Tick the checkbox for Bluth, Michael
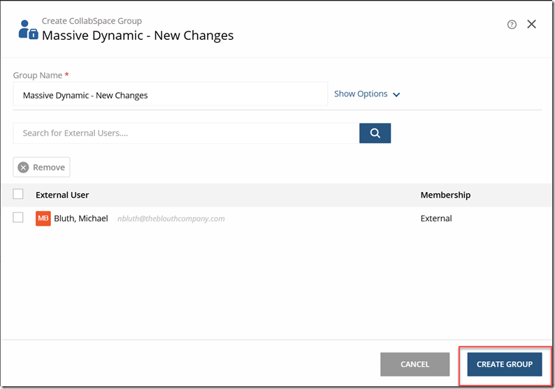The height and width of the screenshot is (389, 555). (x=18, y=217)
